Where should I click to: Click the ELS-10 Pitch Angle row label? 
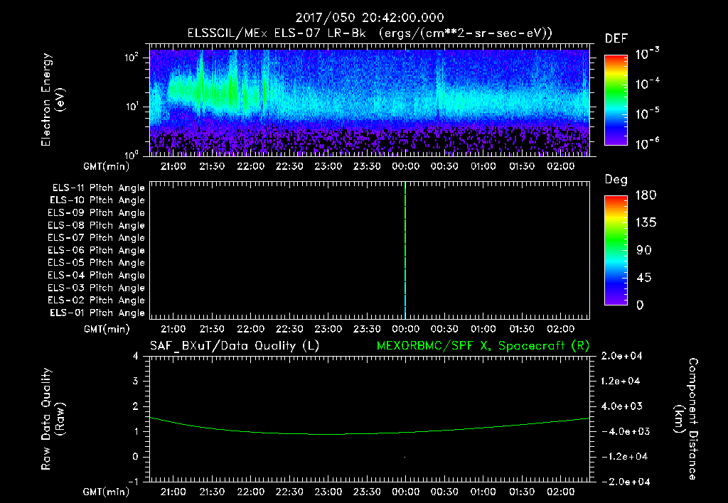coord(97,200)
